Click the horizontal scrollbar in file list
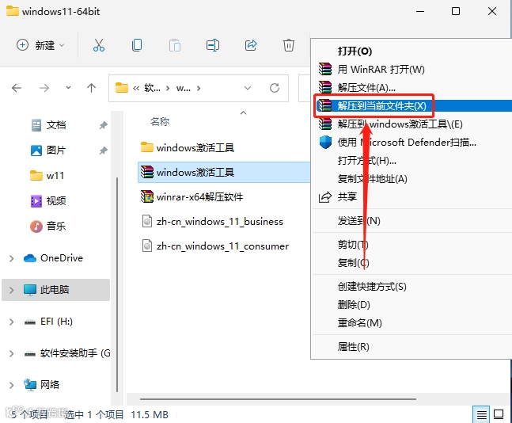 point(279,399)
